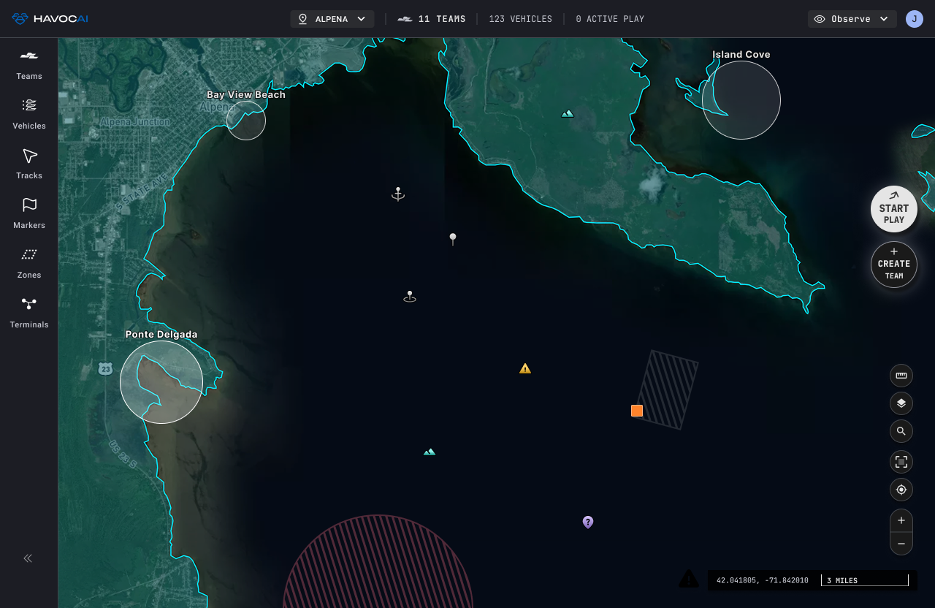
Task: Select the purple question mark marker
Action: [x=588, y=522]
